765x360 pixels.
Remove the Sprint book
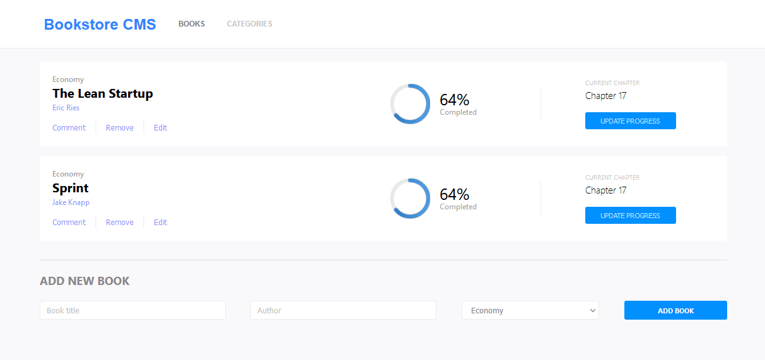click(x=120, y=223)
